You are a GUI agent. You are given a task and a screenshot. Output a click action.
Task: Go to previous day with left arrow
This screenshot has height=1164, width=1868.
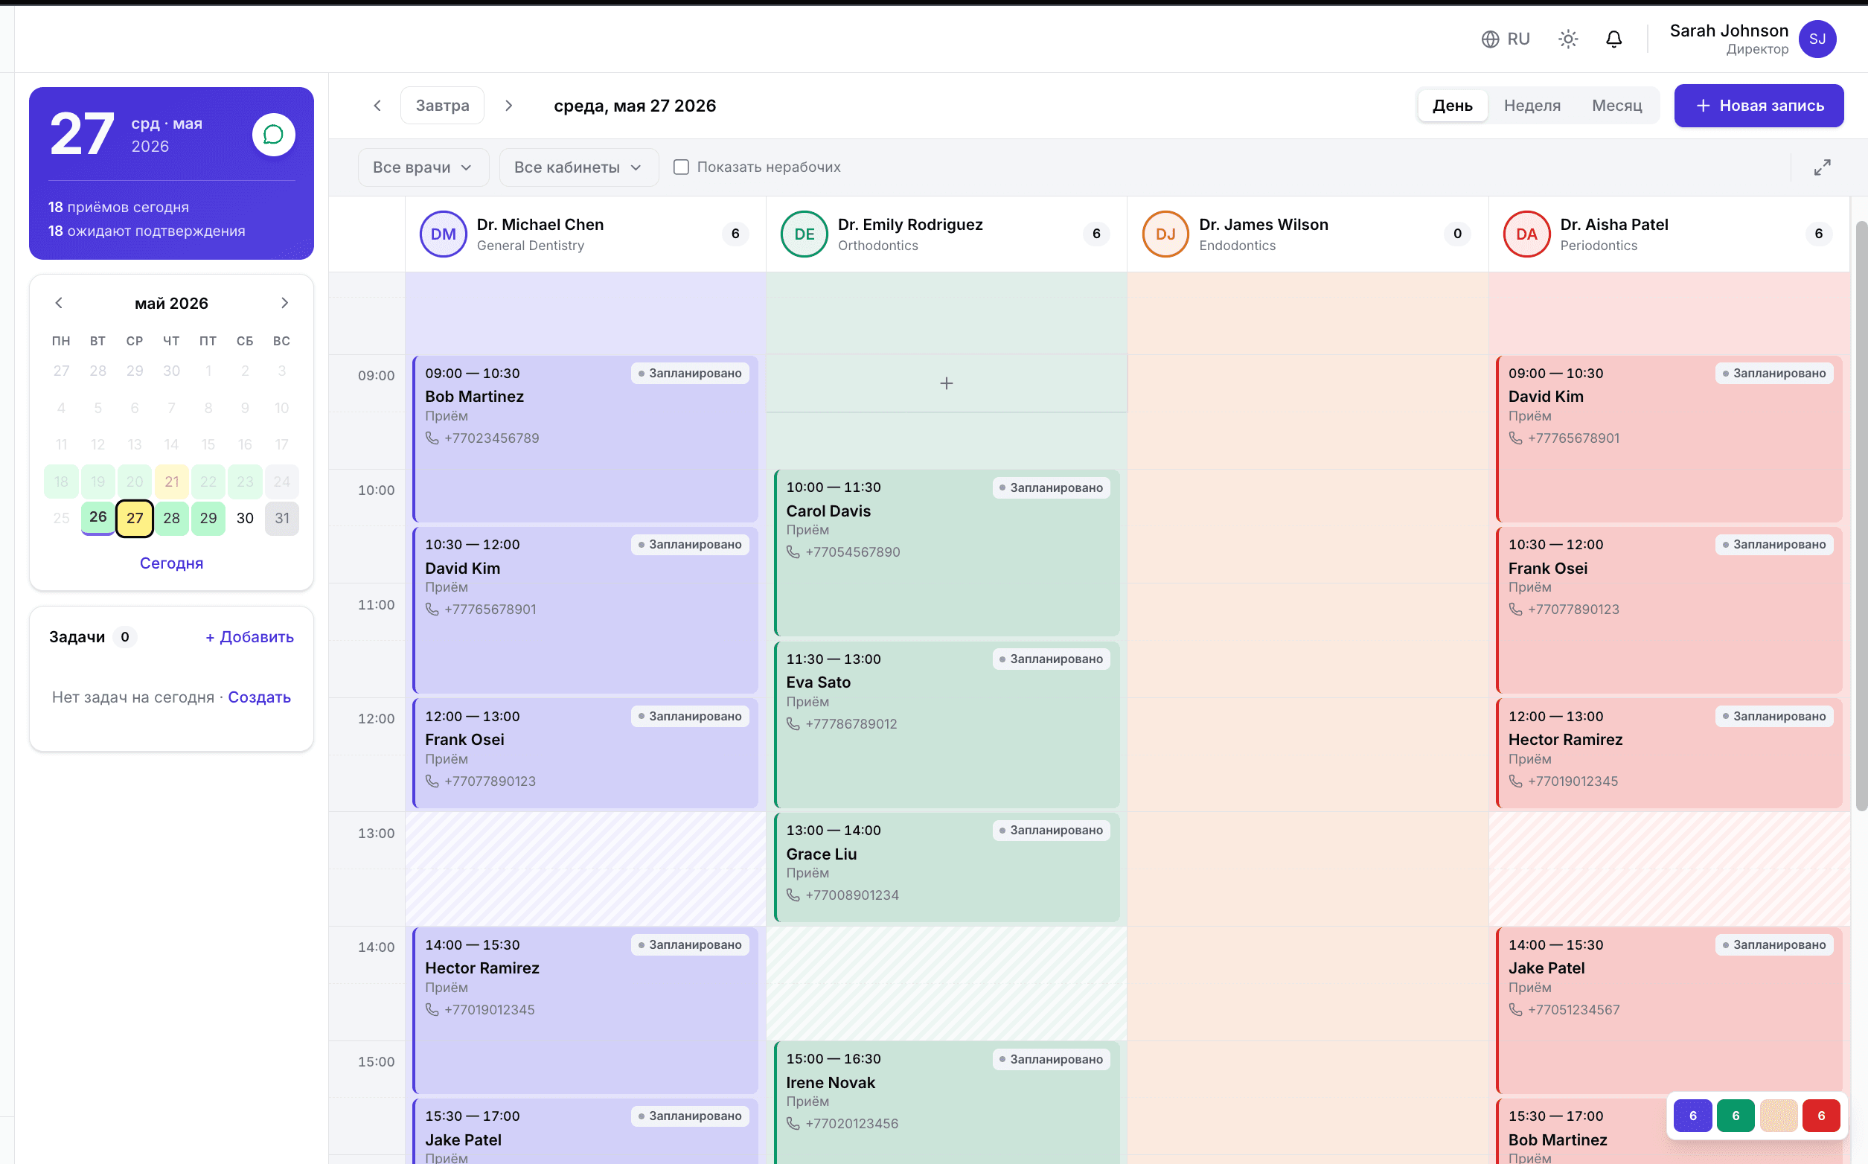[x=377, y=106]
